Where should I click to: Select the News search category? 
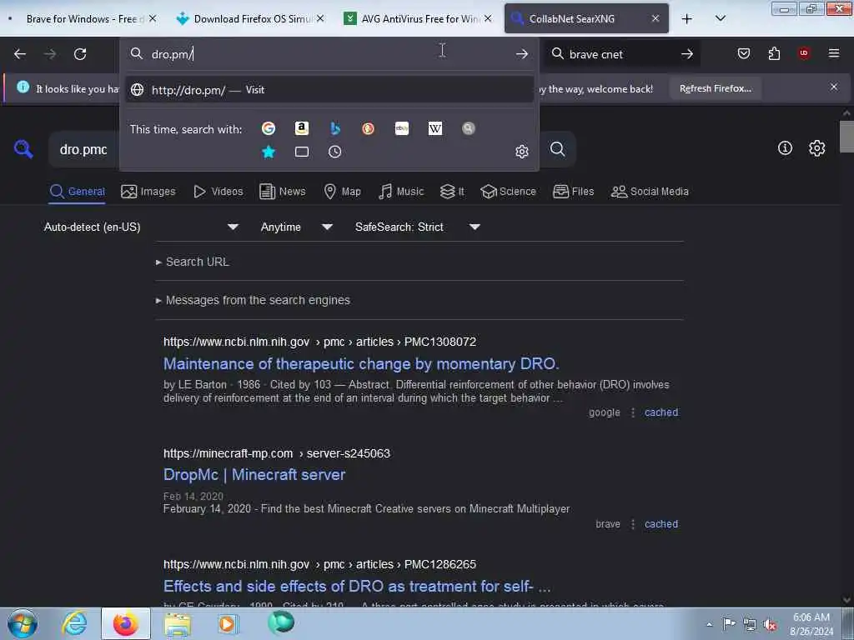pyautogui.click(x=283, y=192)
